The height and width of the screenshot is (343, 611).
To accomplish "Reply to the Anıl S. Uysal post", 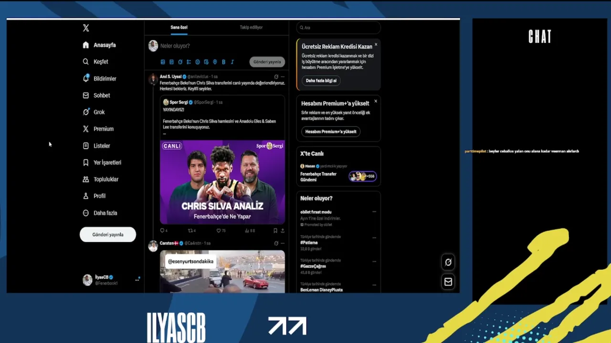I will [x=164, y=231].
